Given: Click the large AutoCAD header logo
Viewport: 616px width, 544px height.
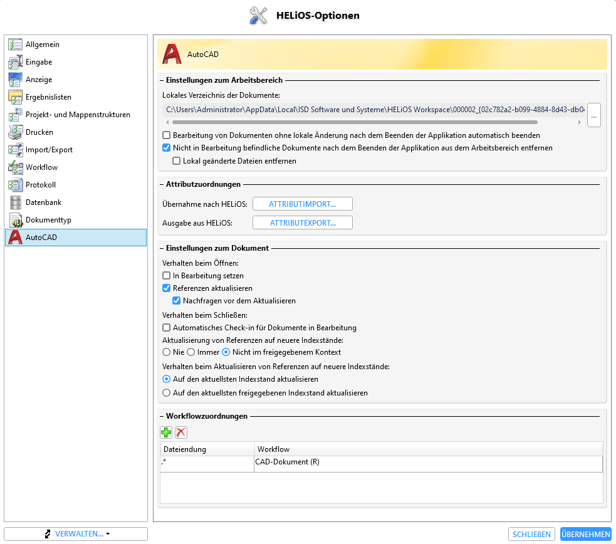Looking at the screenshot, I should (172, 54).
